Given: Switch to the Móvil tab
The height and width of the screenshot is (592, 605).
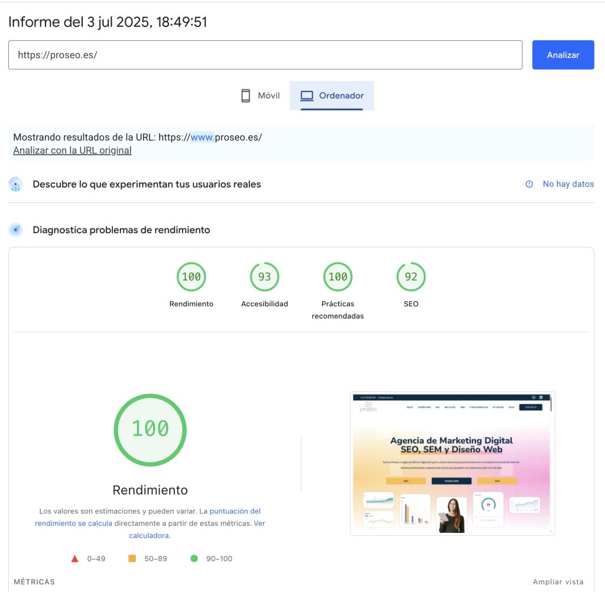Looking at the screenshot, I should pyautogui.click(x=261, y=96).
